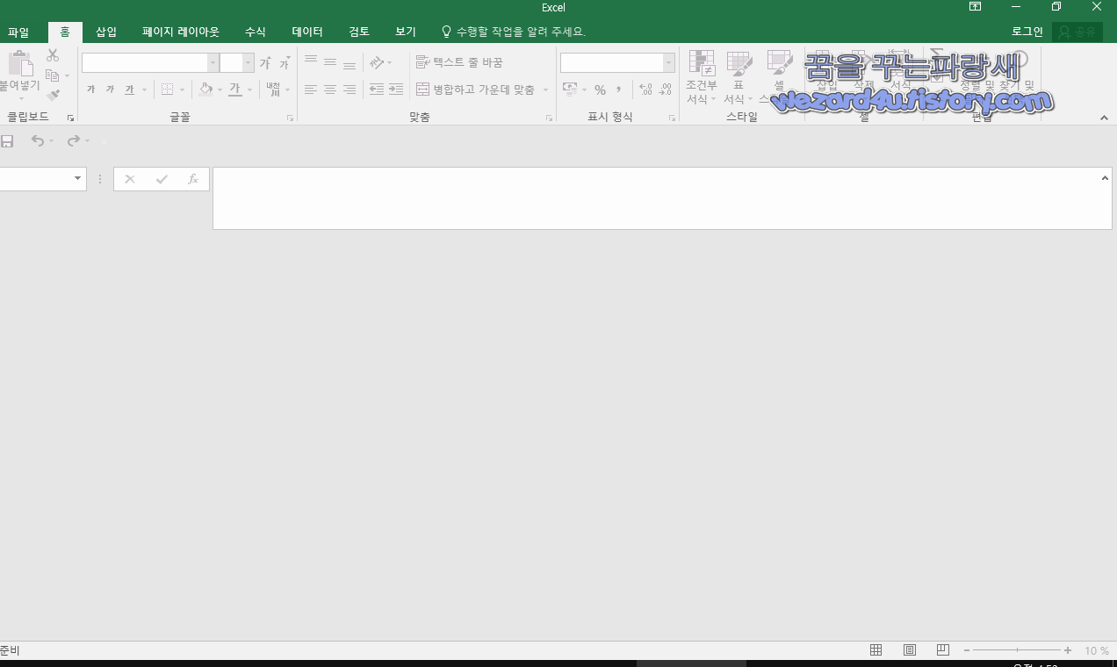This screenshot has width=1117, height=667.
Task: Apply bold formatting with the 가 icon
Action: (x=90, y=89)
